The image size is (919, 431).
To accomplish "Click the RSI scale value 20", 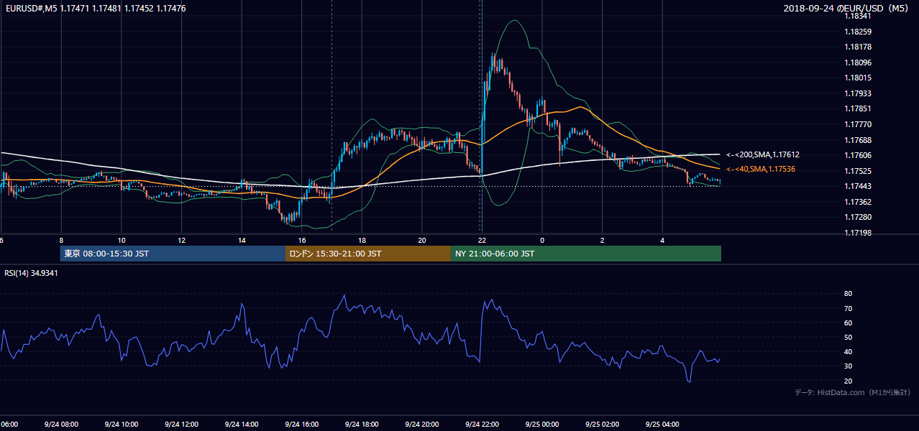I will [x=848, y=381].
